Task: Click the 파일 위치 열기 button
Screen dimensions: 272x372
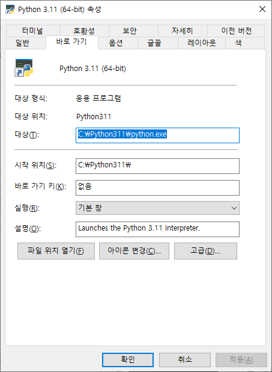Action: point(56,251)
